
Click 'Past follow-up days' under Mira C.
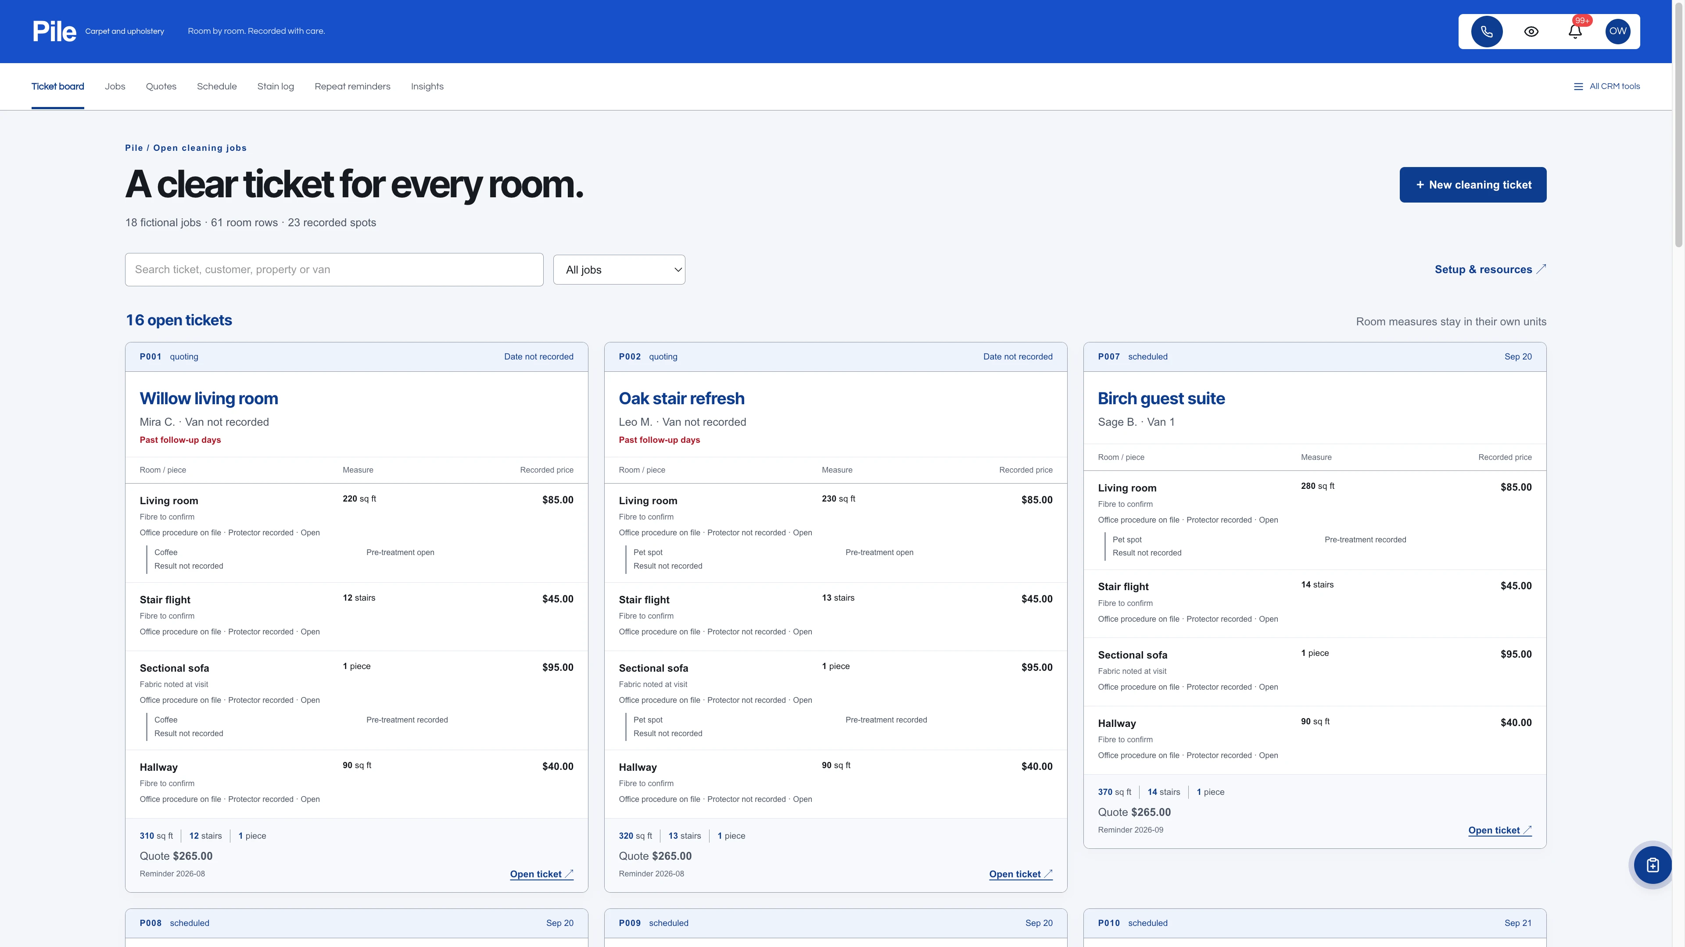(180, 440)
